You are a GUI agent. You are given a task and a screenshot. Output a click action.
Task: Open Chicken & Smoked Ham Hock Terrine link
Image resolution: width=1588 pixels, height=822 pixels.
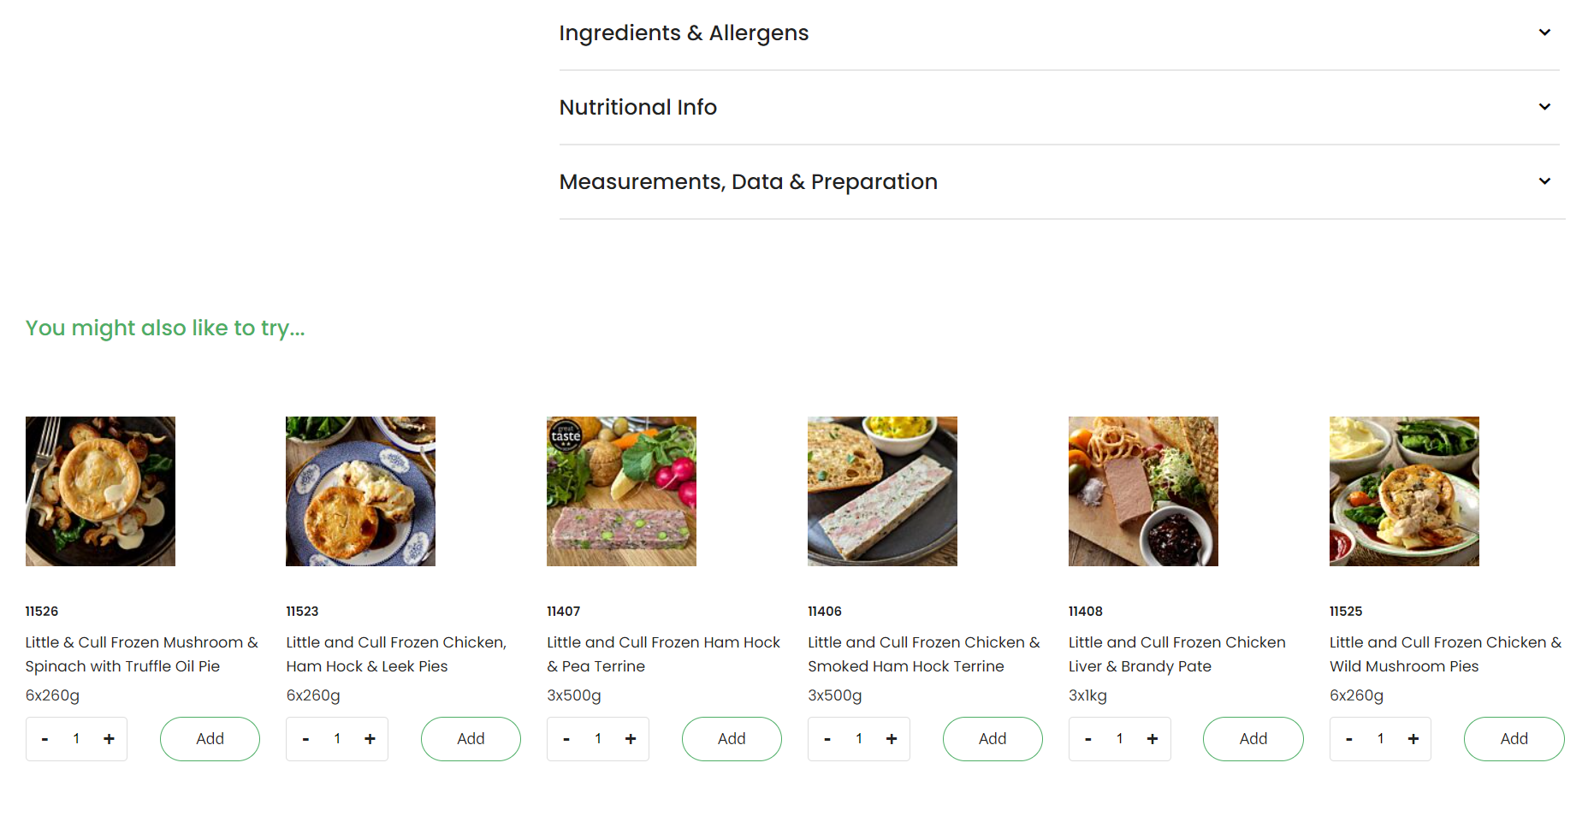coord(923,653)
